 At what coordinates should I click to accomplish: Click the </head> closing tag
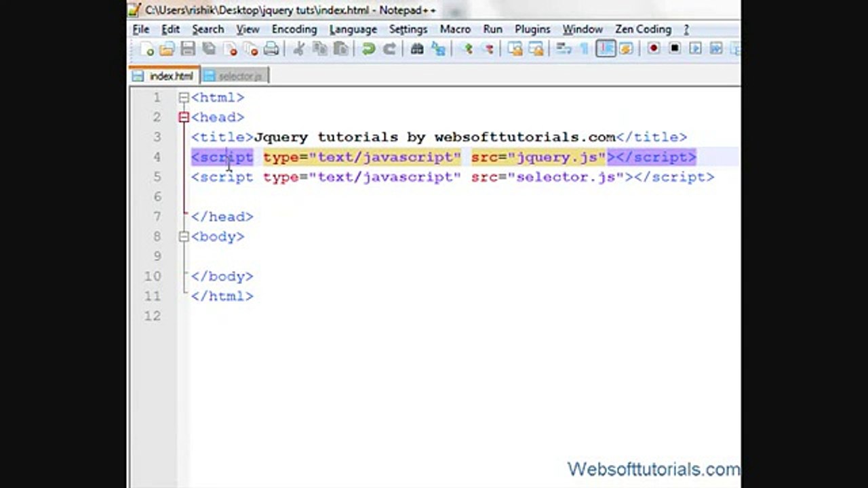click(222, 217)
